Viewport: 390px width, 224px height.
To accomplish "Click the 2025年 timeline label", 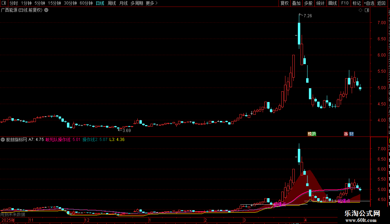I will pyautogui.click(x=8, y=220).
